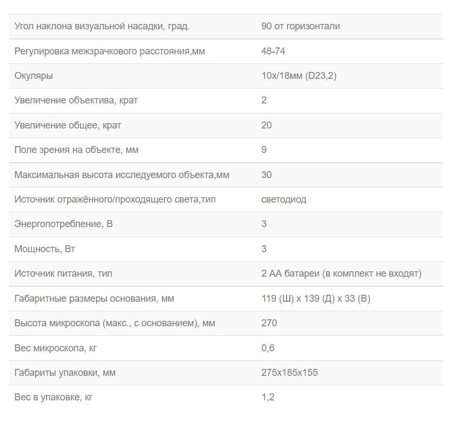The image size is (450, 427).
Task: Click the '90 от горизонтали' value
Action: (x=300, y=26)
